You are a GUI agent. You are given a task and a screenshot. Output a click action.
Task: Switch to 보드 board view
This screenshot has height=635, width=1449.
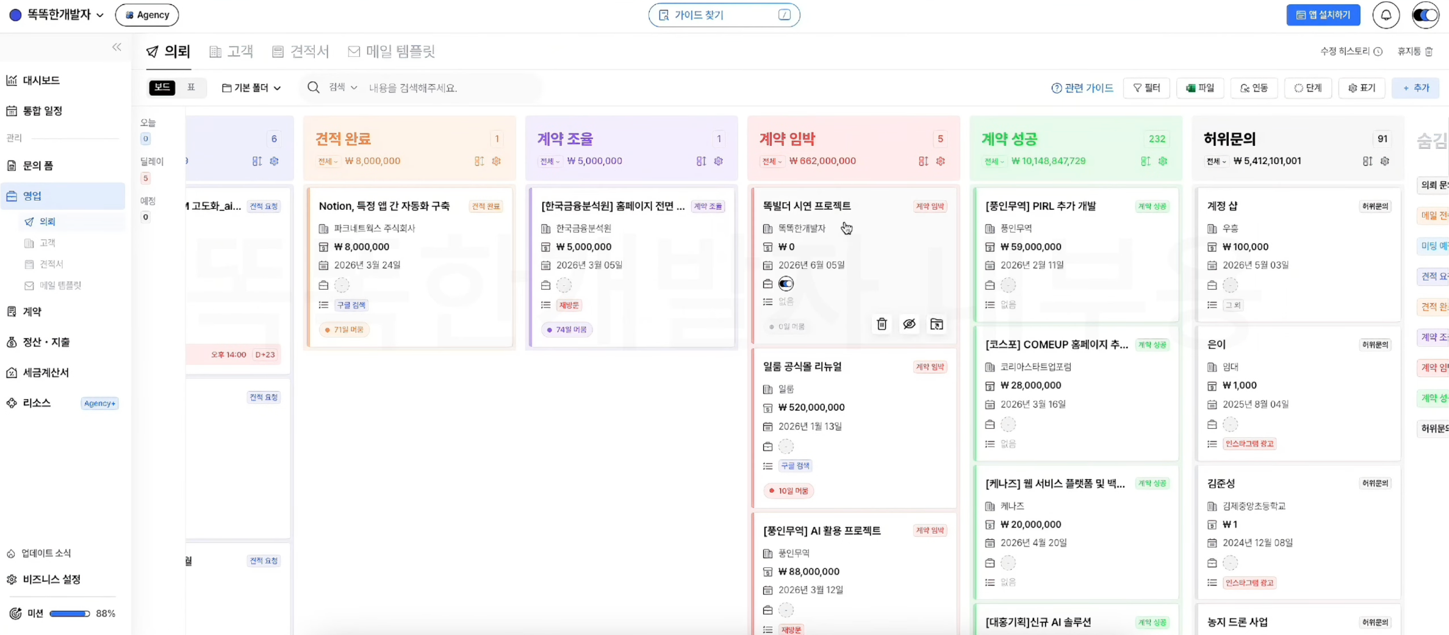pos(162,88)
